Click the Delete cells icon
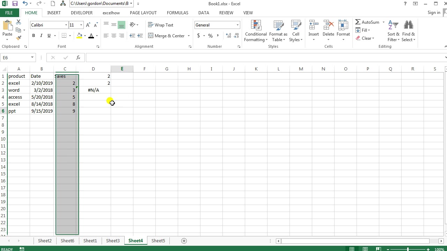Viewport: 447px width, 251px height. tap(328, 26)
